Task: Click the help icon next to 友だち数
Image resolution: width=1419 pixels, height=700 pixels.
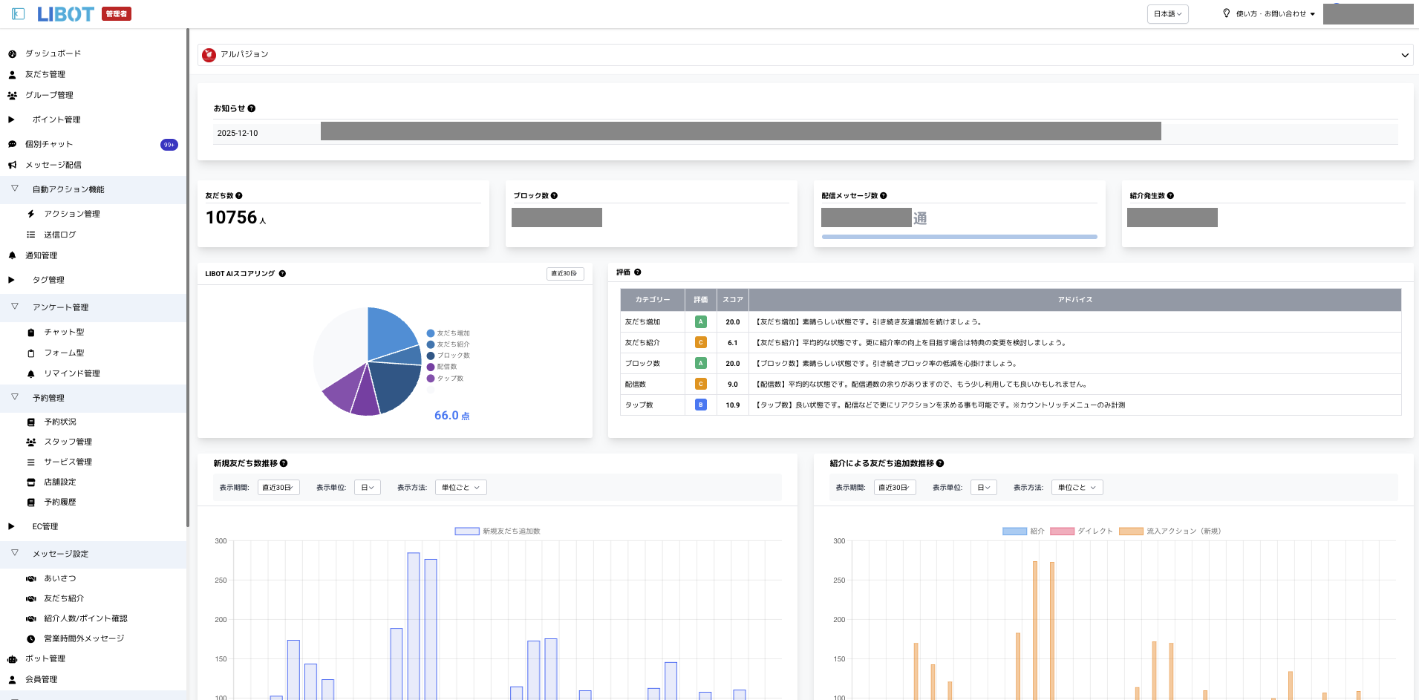Action: (x=239, y=196)
